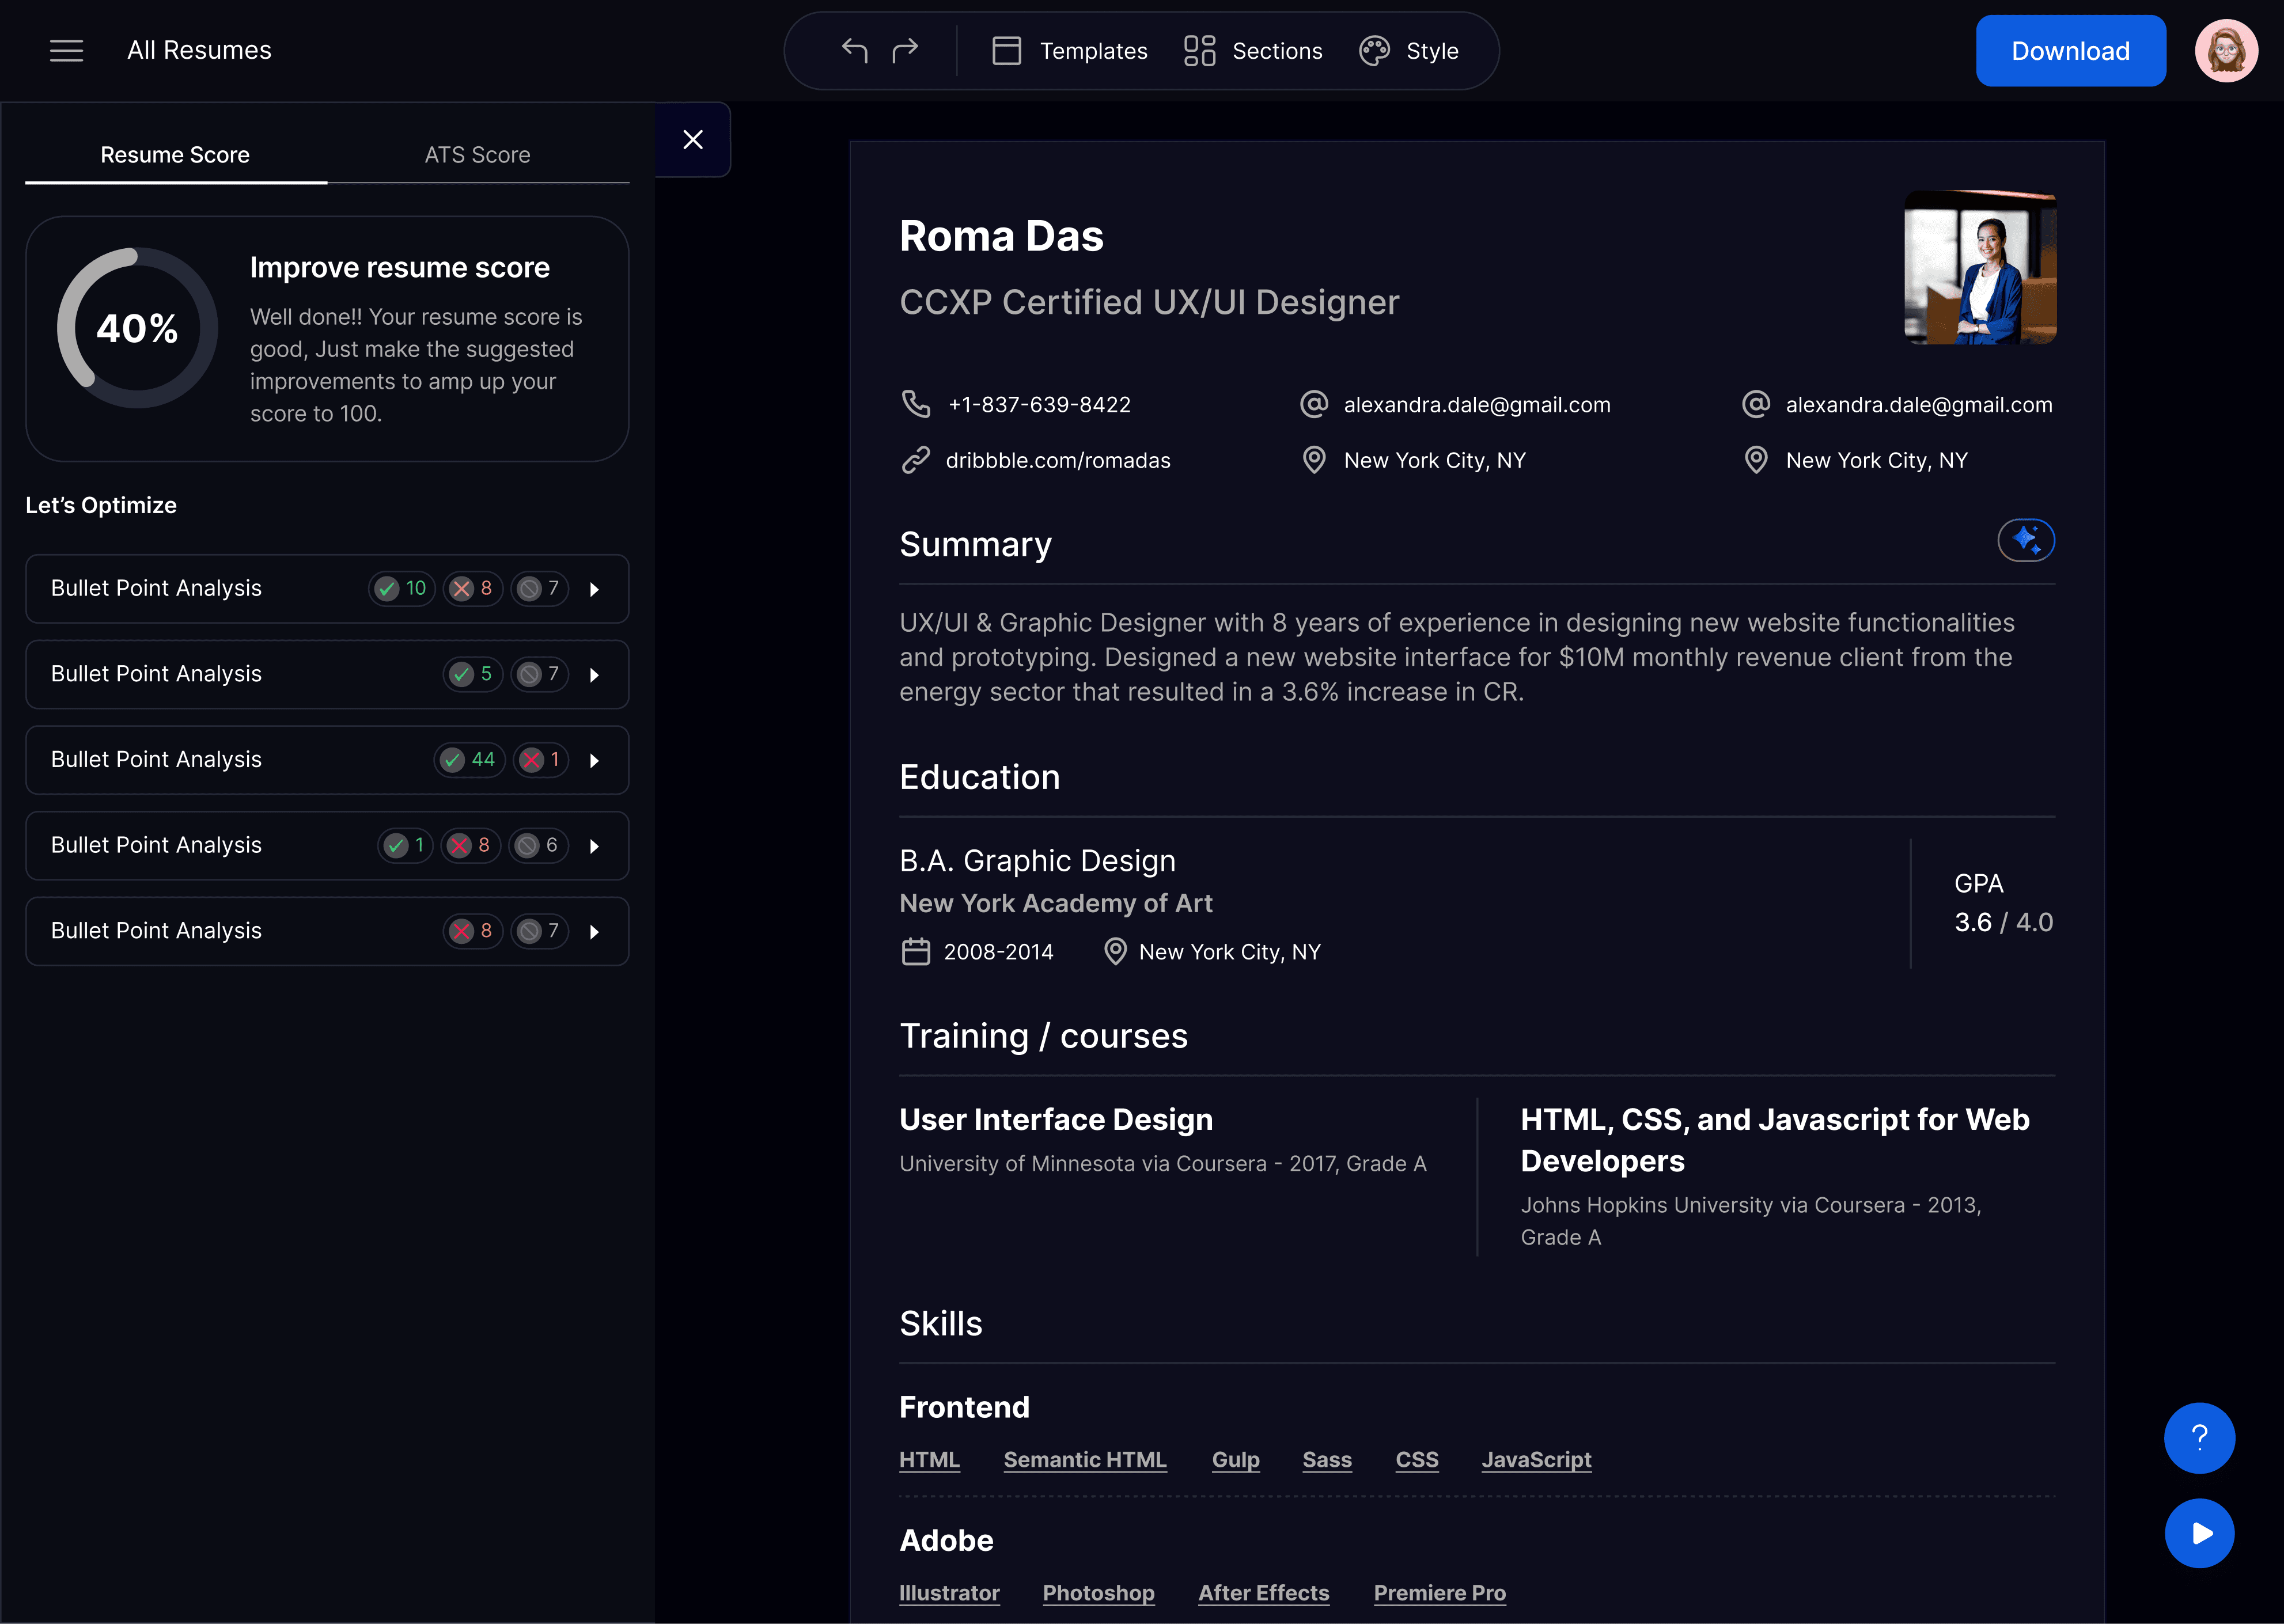Click the undo arrow icon
Viewport: 2284px width, 1624px height.
pos(854,50)
